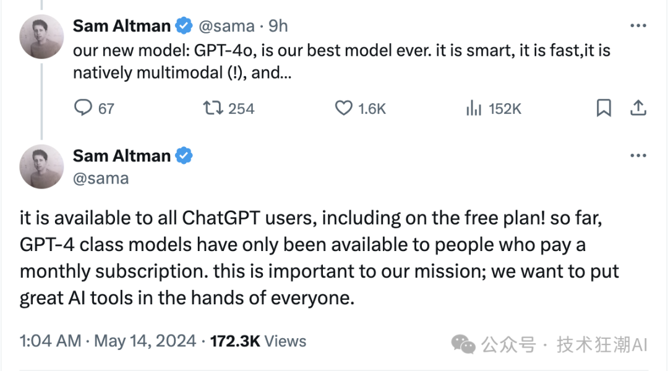668x371 pixels.
Task: Click the share icon on first tweet
Action: 638,109
